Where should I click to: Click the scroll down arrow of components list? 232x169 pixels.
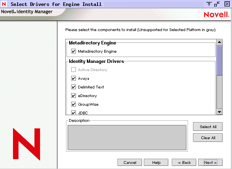coord(219,112)
